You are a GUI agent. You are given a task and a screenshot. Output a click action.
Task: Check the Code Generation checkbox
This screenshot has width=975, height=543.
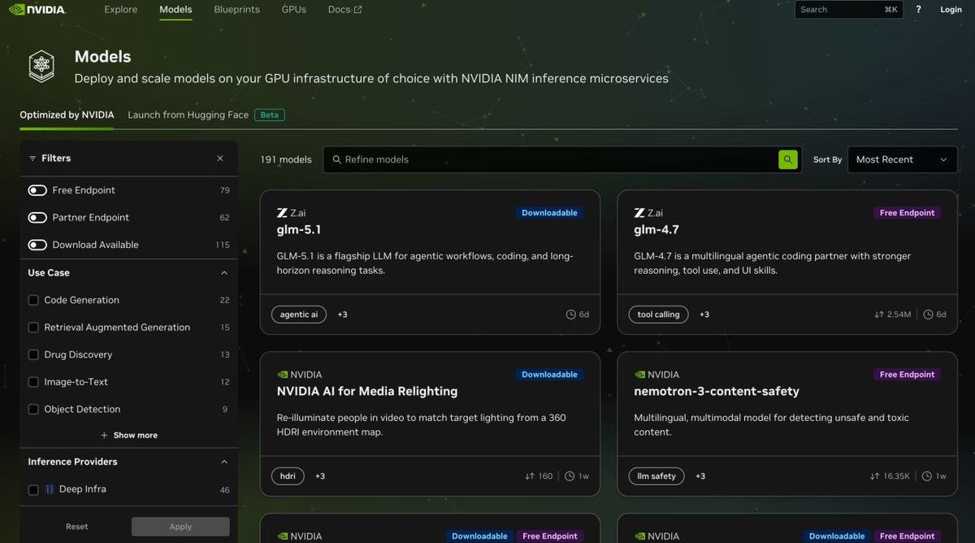(33, 300)
